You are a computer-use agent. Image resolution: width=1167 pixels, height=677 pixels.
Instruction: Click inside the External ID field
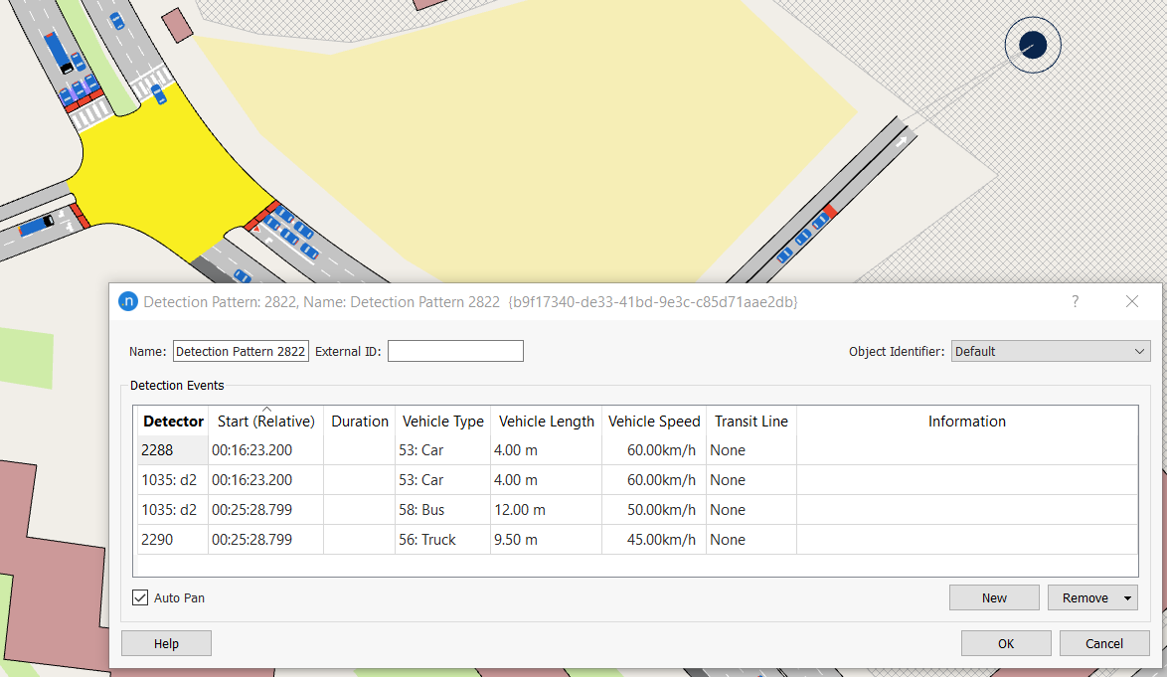455,350
